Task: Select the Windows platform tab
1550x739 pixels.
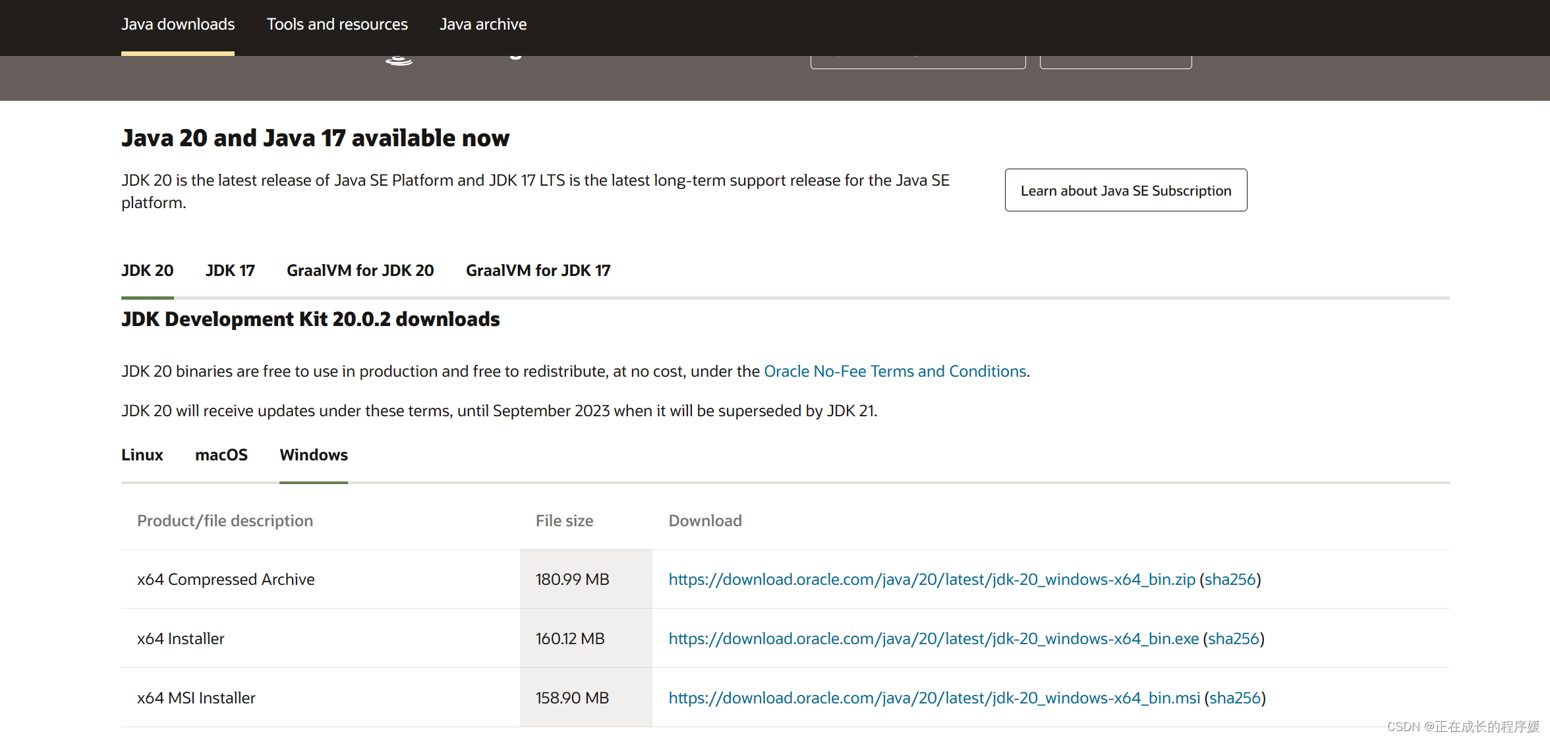Action: [314, 455]
